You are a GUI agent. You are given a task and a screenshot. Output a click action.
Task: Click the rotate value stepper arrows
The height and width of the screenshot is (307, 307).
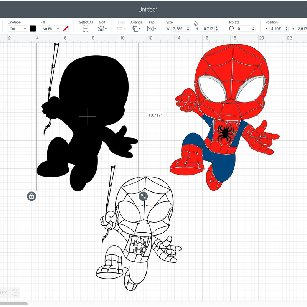(253, 29)
